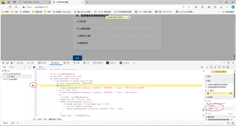Toggle the file navigator pane icon
This screenshot has width=236, height=126.
34,67
